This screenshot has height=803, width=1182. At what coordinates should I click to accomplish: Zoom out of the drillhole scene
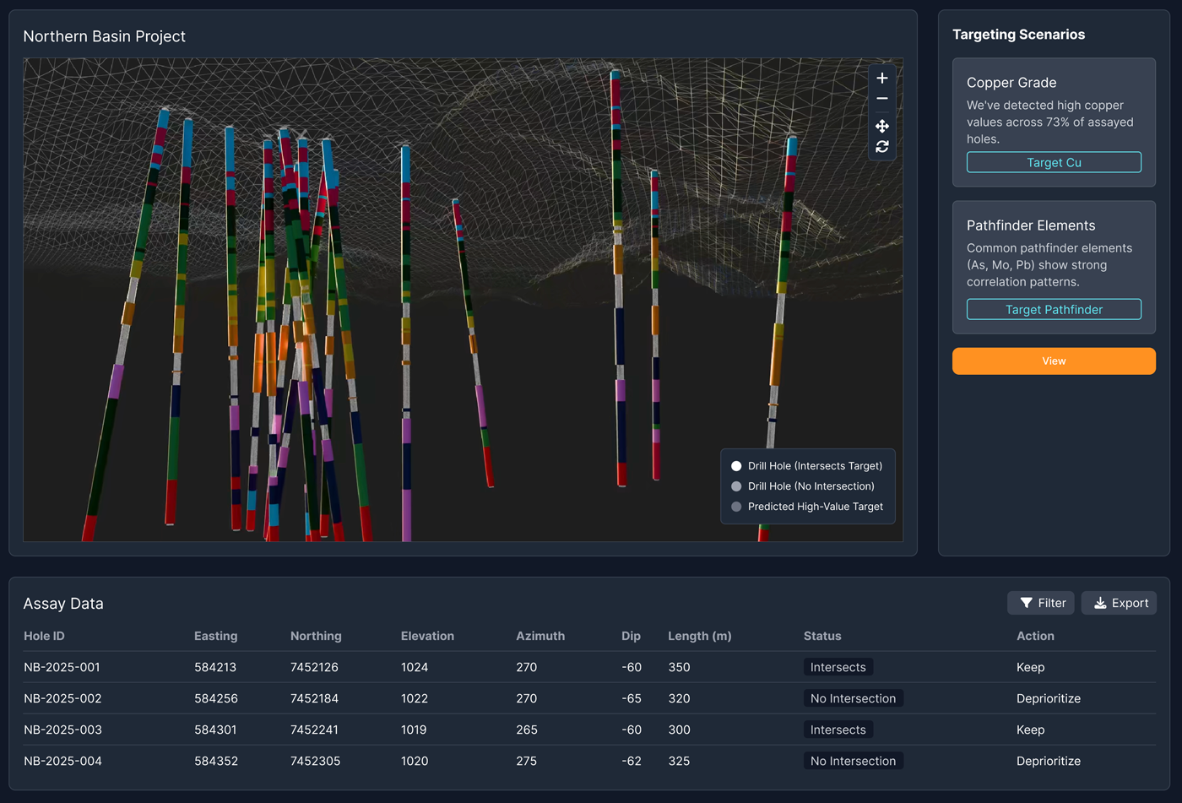point(881,98)
